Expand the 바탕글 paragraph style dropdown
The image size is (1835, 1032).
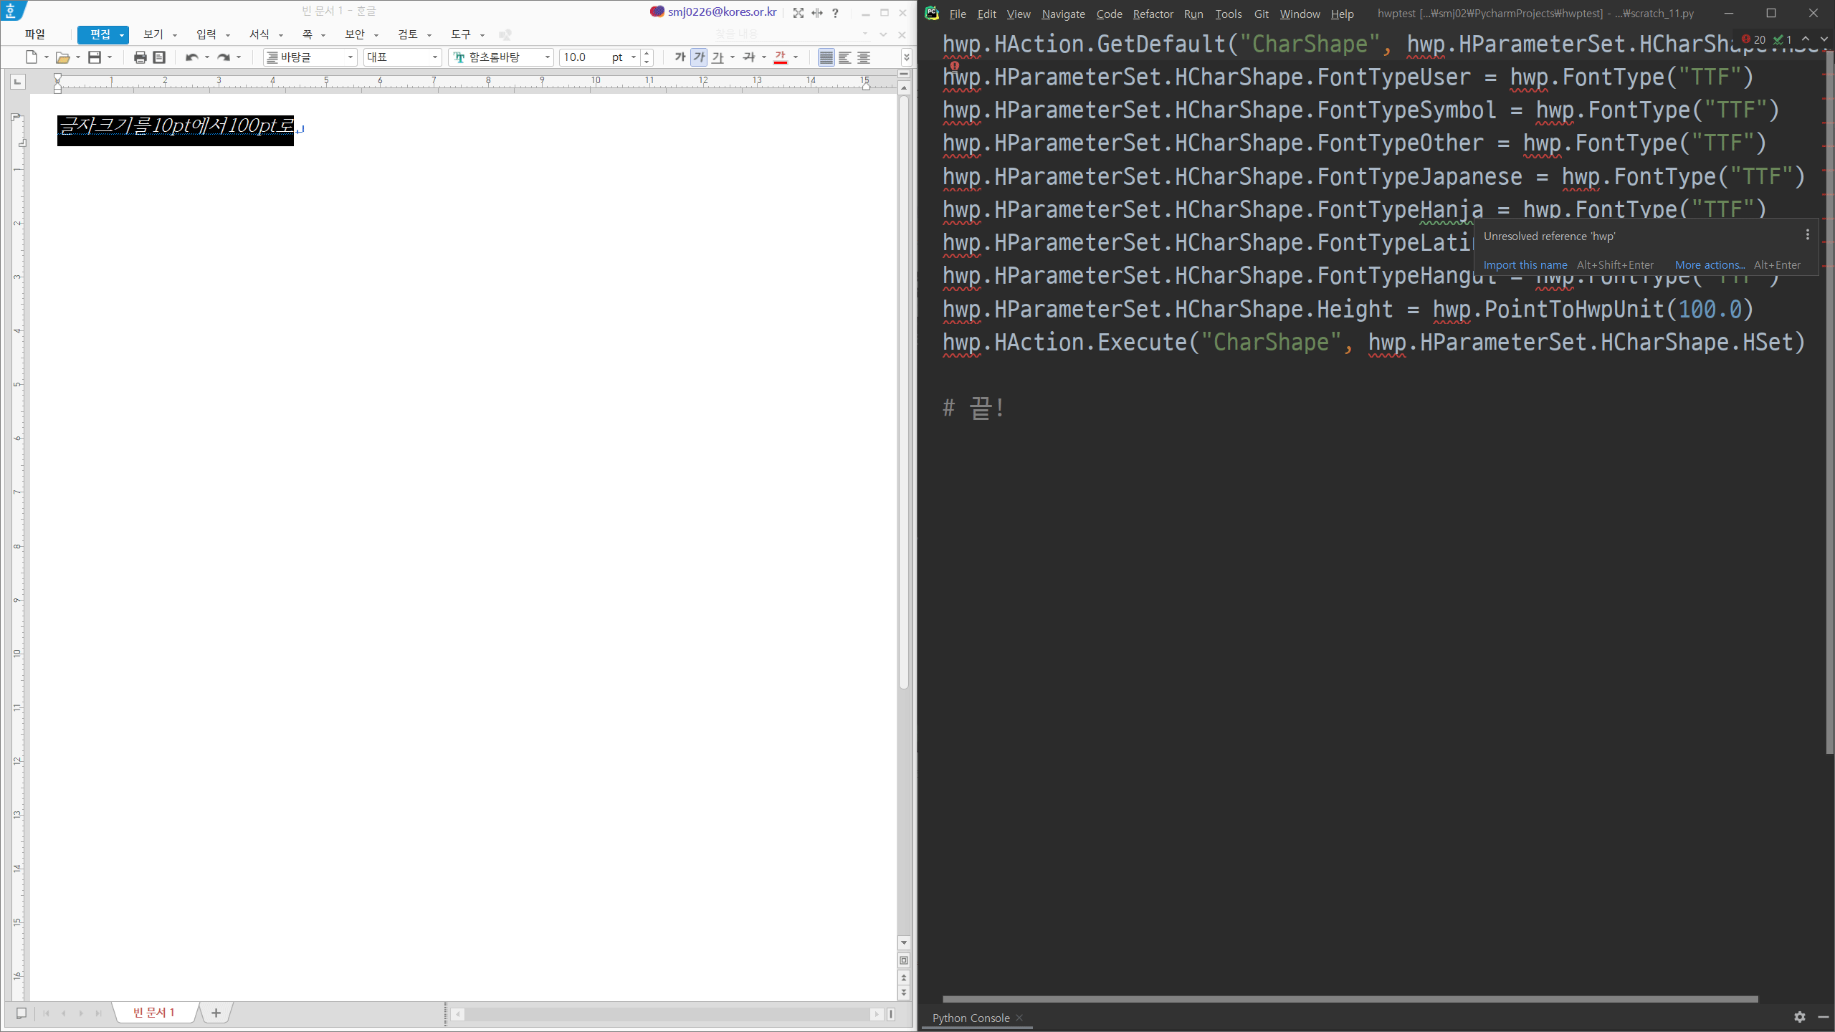[350, 57]
